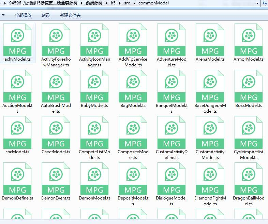Select the CustomActivityDefine.ts file icon
Image resolution: width=268 pixels, height=224 pixels.
(172, 132)
